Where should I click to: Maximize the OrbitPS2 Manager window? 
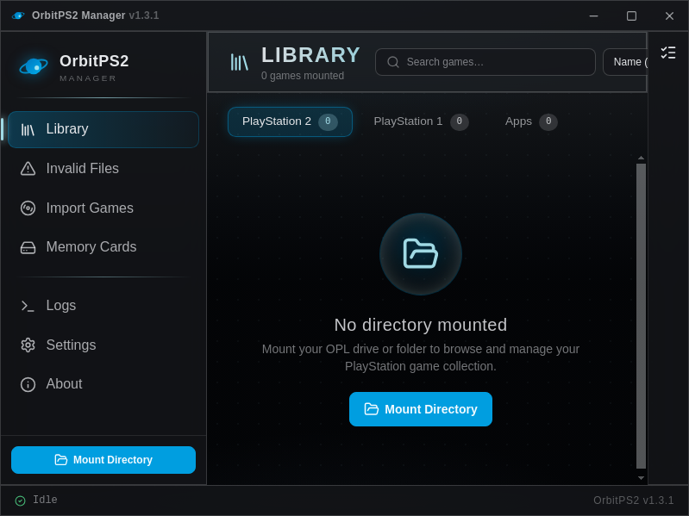[631, 16]
